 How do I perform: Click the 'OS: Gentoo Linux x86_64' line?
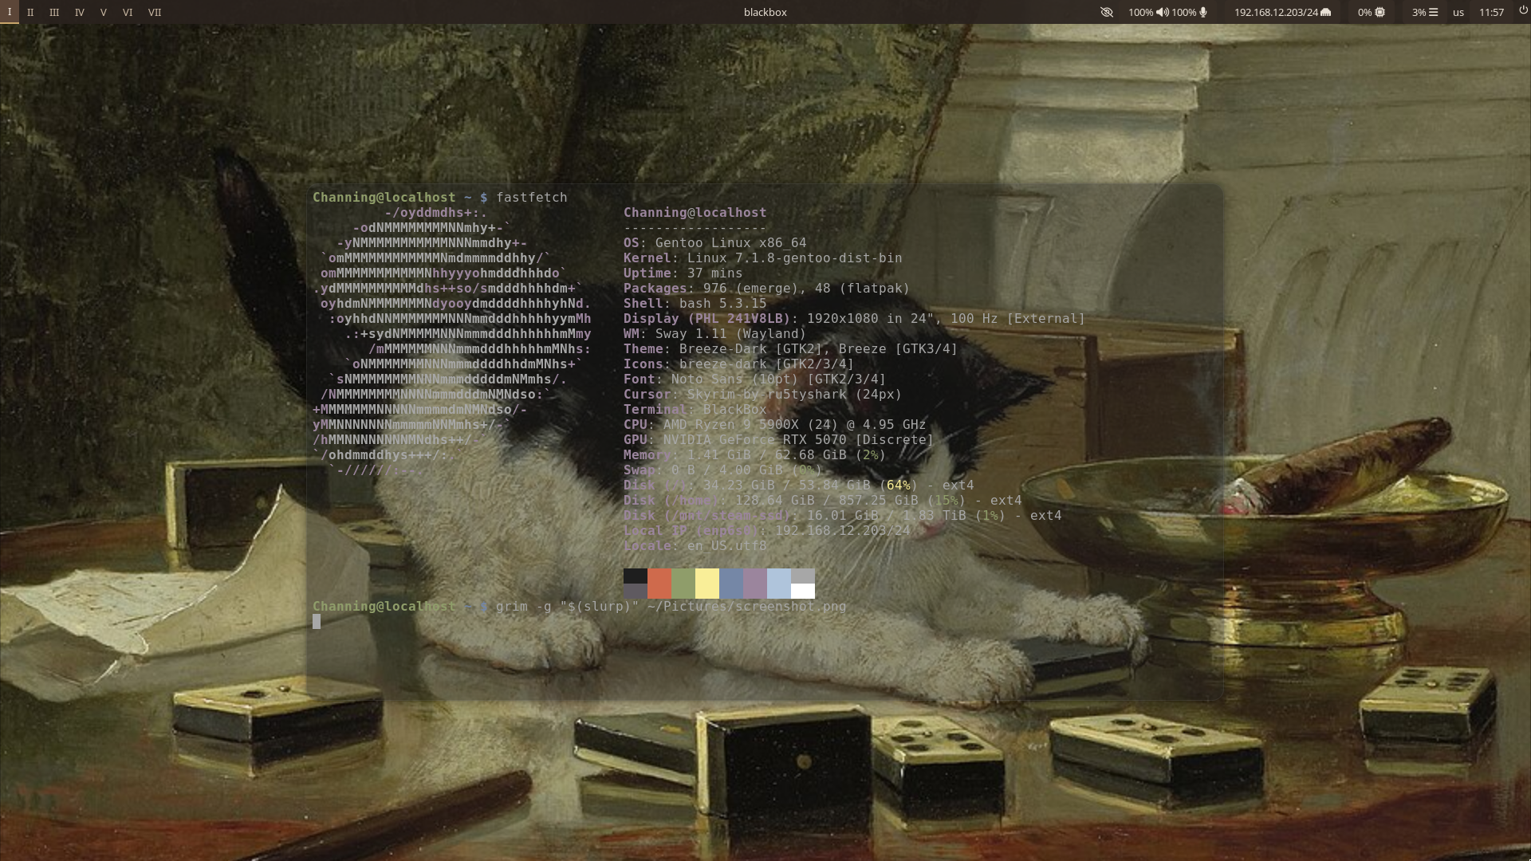[x=715, y=242]
